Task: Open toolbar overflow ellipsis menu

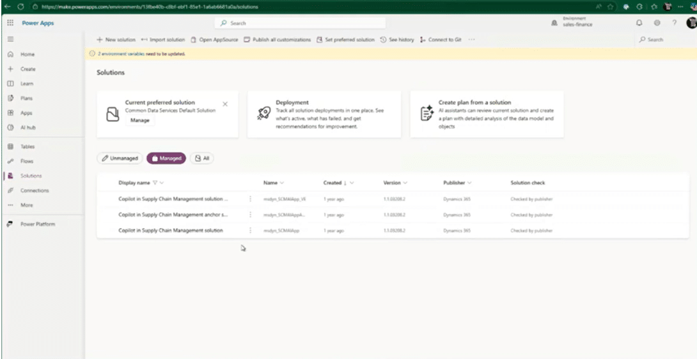Action: [x=471, y=40]
